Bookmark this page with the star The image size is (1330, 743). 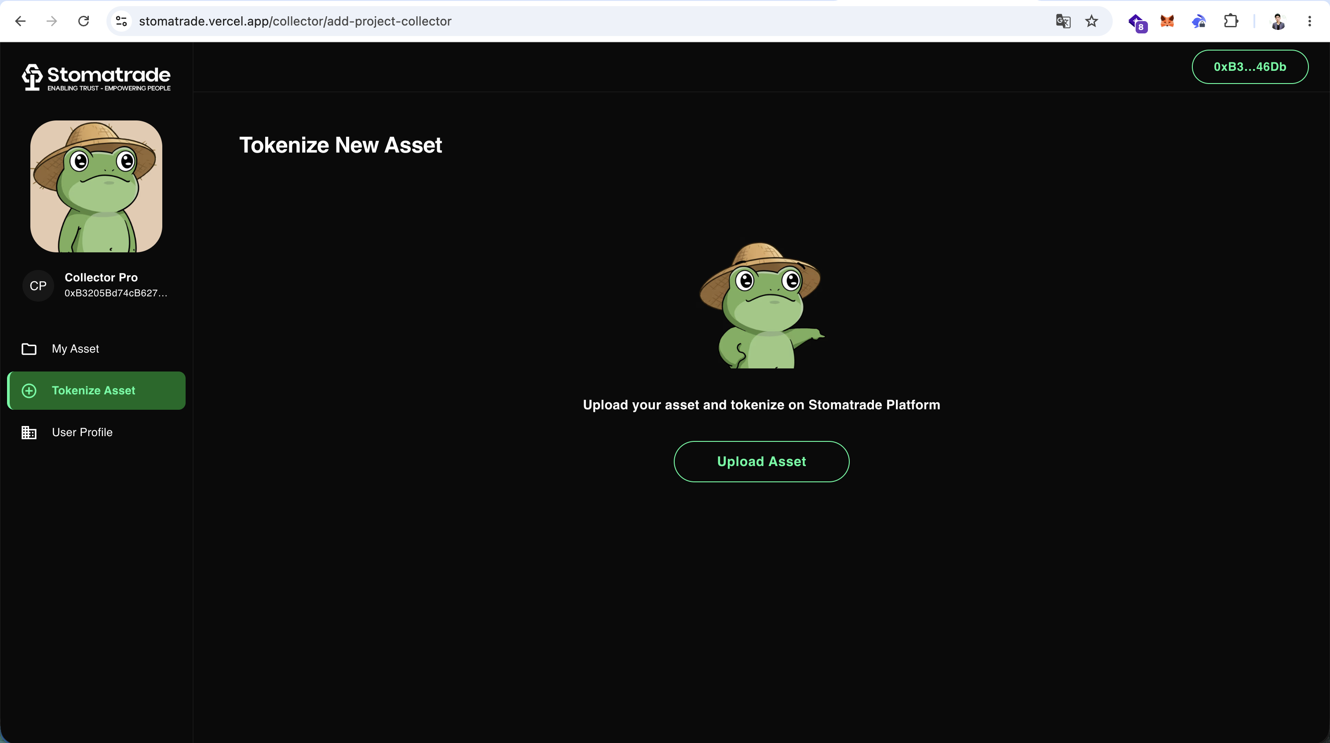pos(1092,21)
